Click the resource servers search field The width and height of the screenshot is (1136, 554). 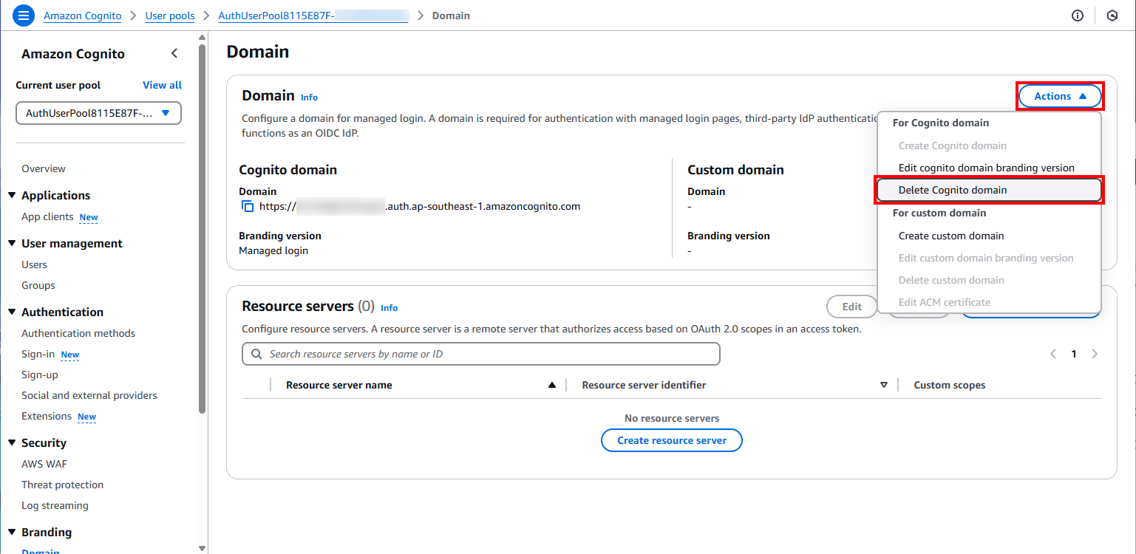tap(481, 354)
